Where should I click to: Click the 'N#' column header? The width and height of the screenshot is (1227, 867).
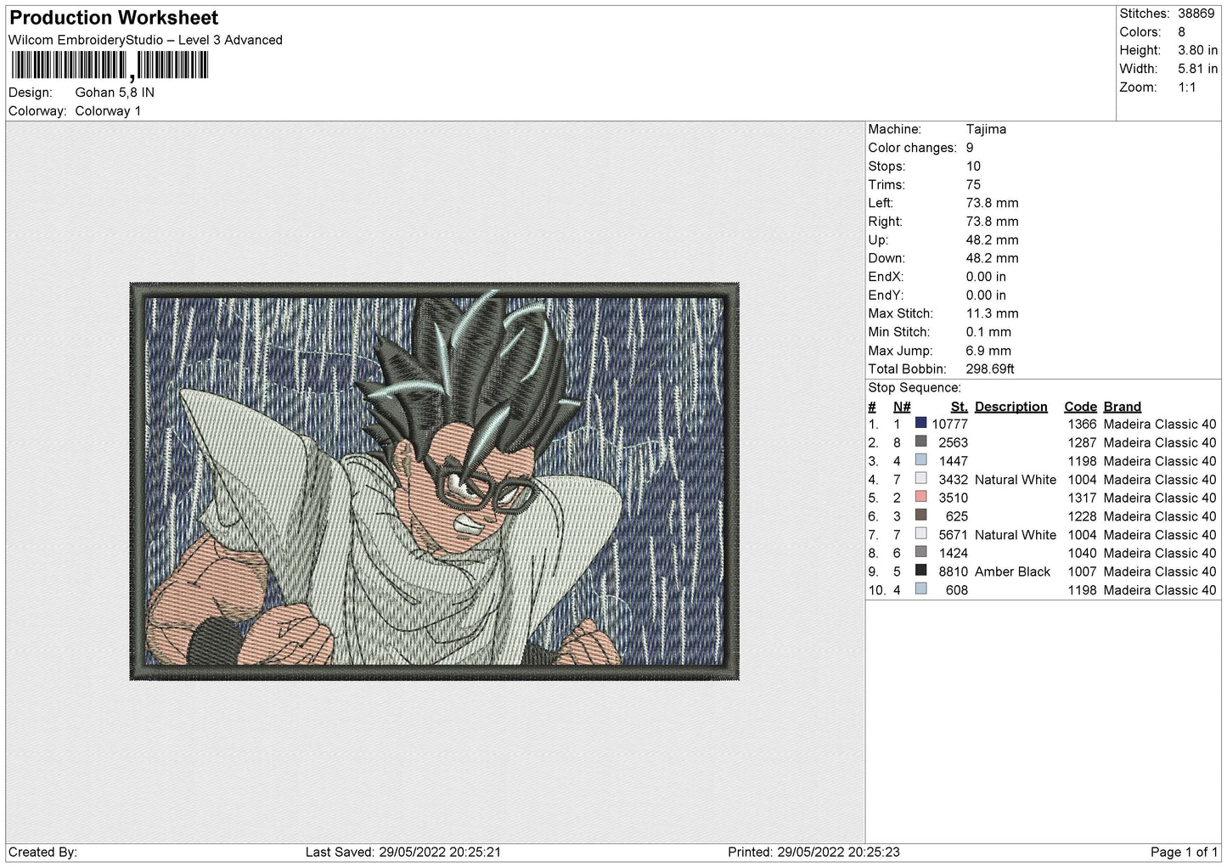click(902, 407)
